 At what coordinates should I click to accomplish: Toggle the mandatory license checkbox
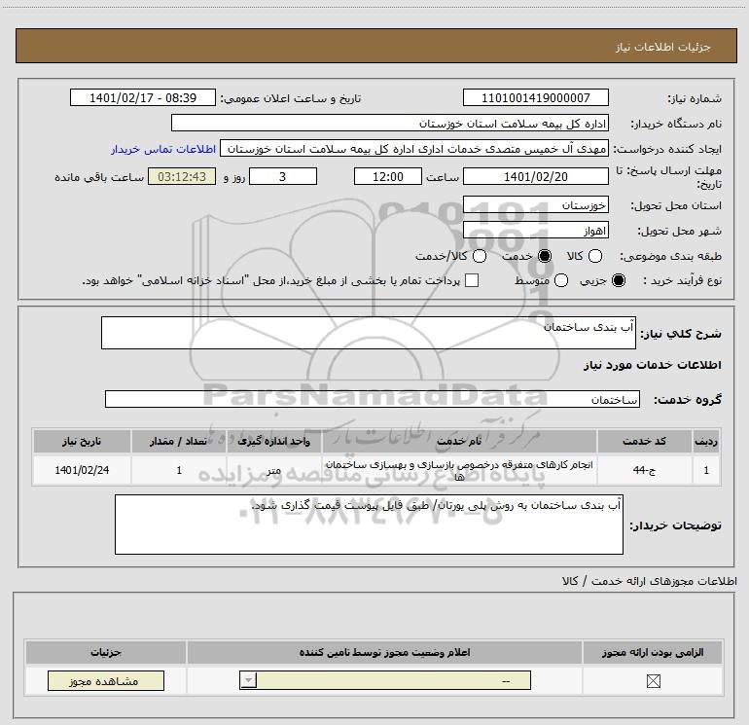[x=653, y=680]
